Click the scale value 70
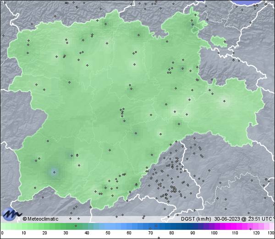The image size is (275, 239). (150, 233)
